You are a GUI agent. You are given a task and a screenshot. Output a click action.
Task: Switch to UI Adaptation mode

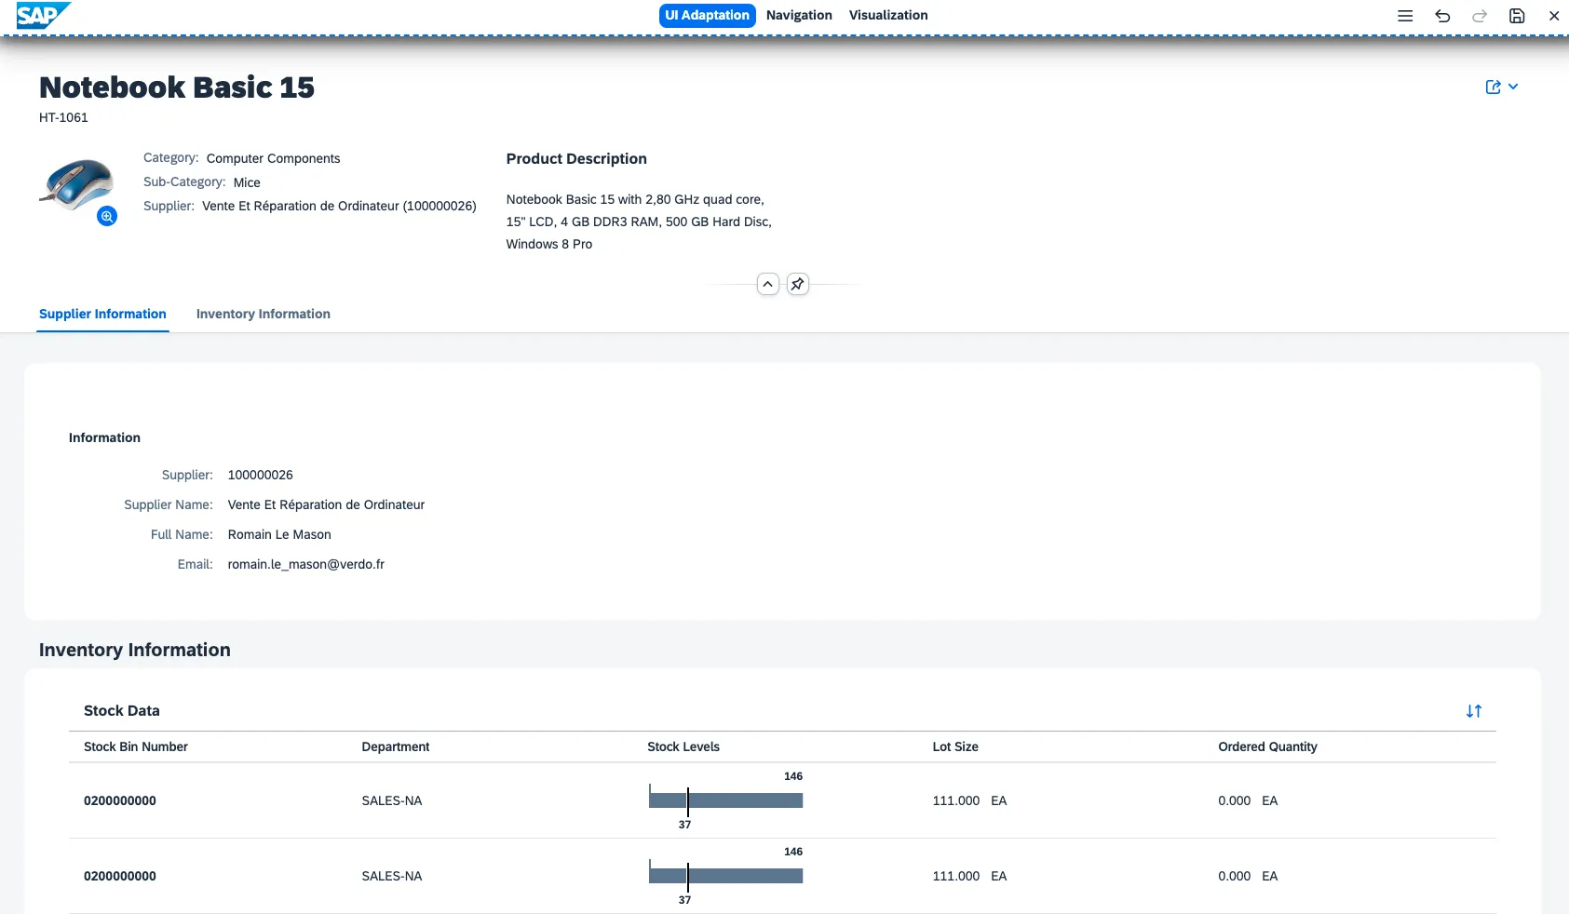coord(707,16)
